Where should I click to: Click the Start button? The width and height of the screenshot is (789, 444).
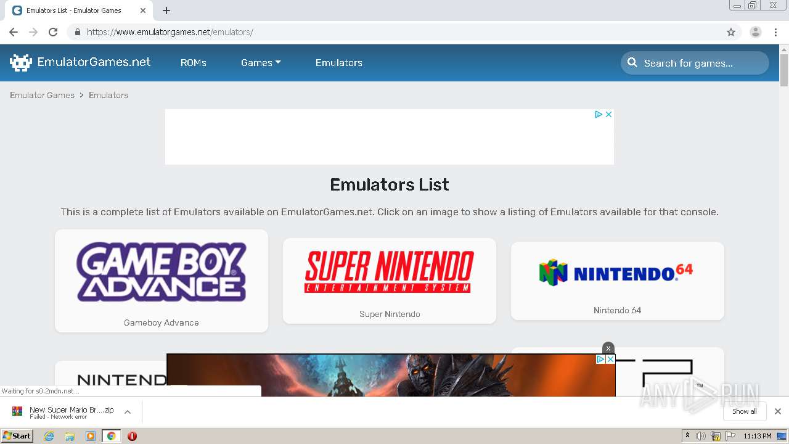tap(17, 436)
